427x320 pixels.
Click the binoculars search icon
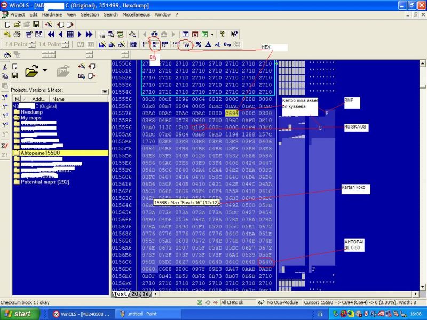[x=154, y=34]
